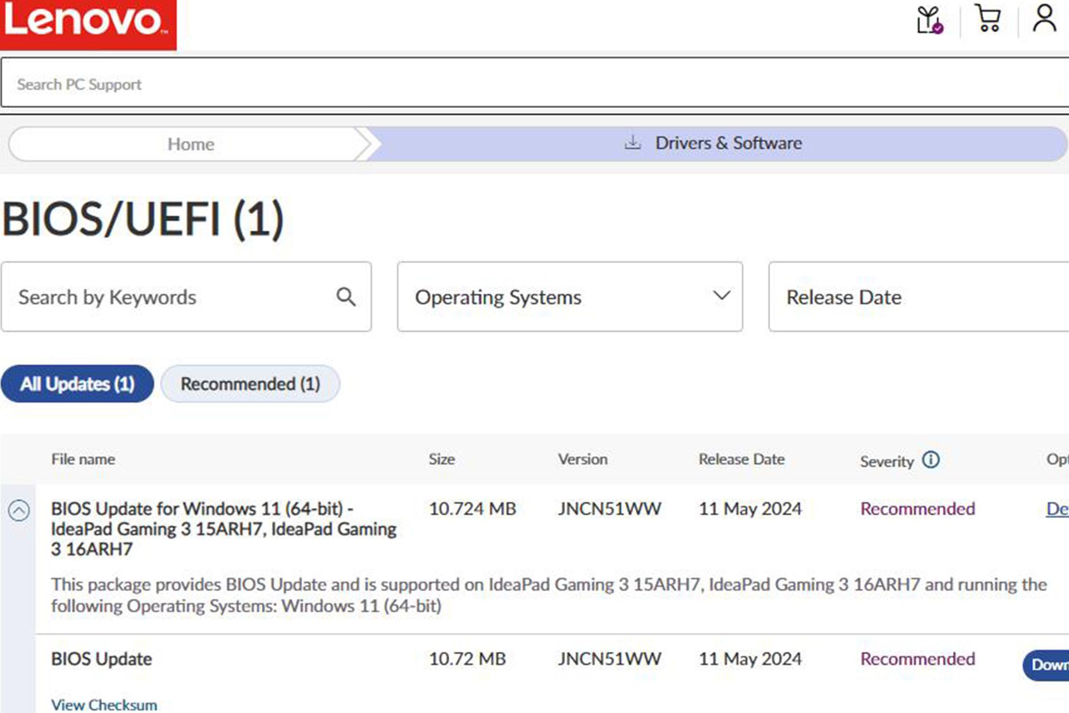
Task: Click the keyword search magnifier icon
Action: point(346,297)
